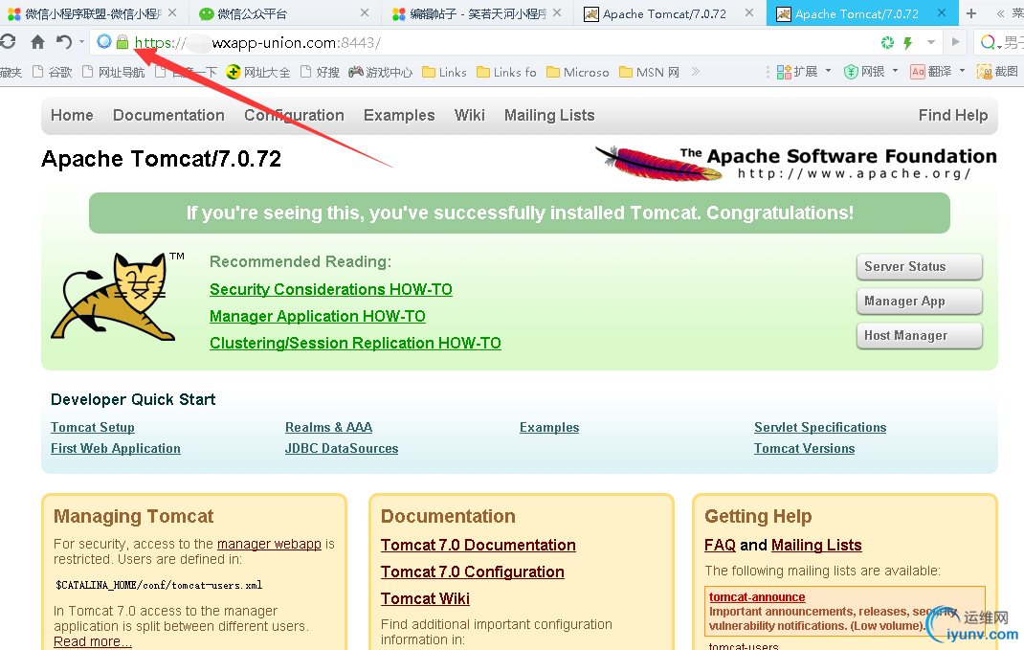
Task: Open the new tab with plus button
Action: tap(971, 13)
